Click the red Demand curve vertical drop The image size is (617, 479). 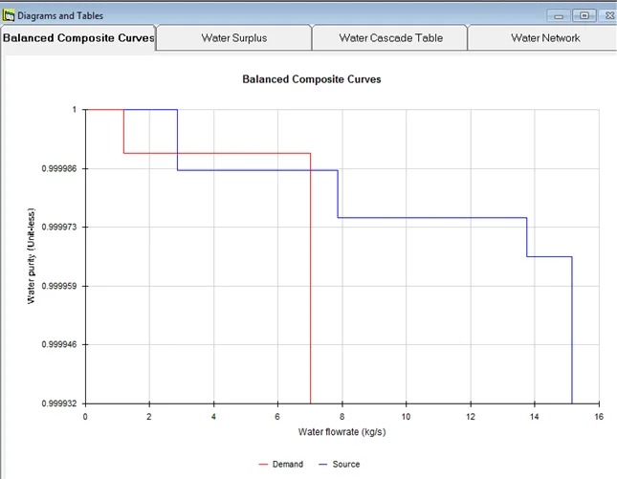(x=311, y=287)
